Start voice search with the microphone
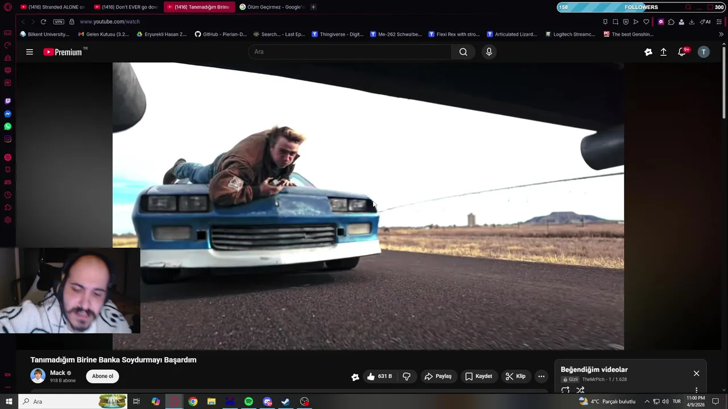This screenshot has width=728, height=409. (489, 52)
